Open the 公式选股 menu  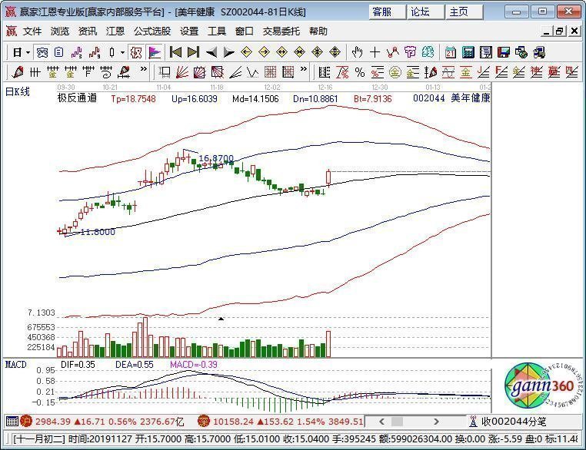[152, 31]
